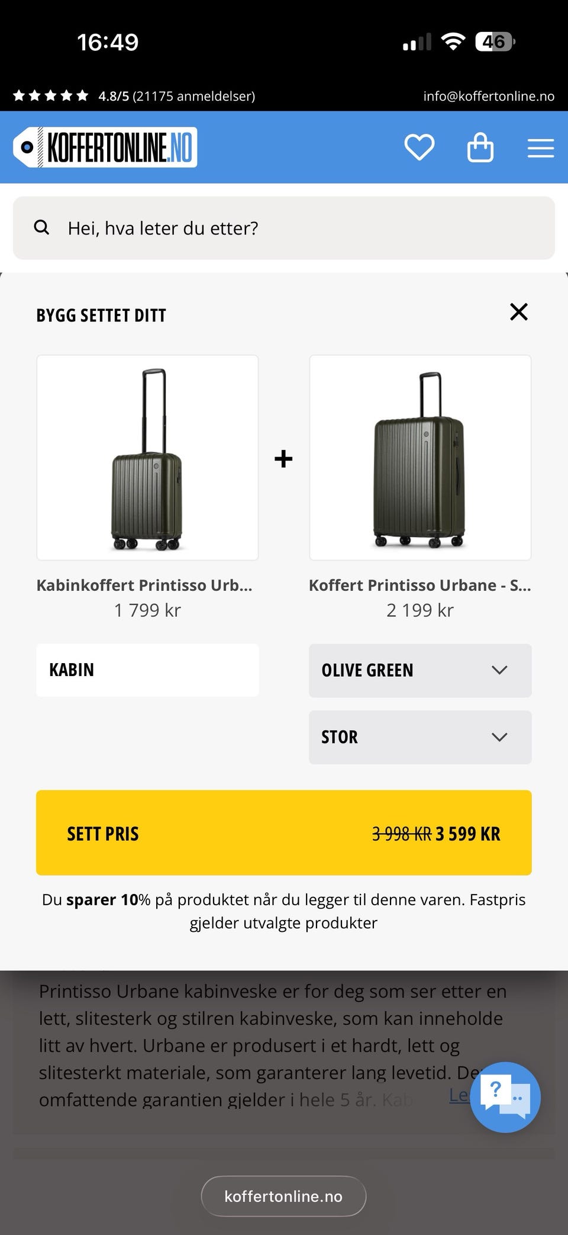The width and height of the screenshot is (568, 1235).
Task: Tap the five-star rating icons
Action: (51, 96)
